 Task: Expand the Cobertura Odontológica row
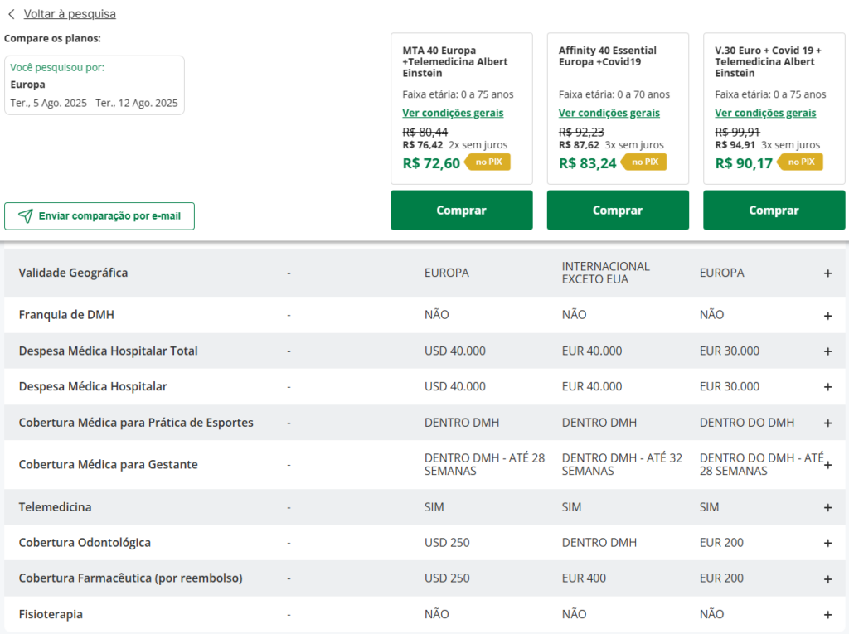pyautogui.click(x=827, y=543)
